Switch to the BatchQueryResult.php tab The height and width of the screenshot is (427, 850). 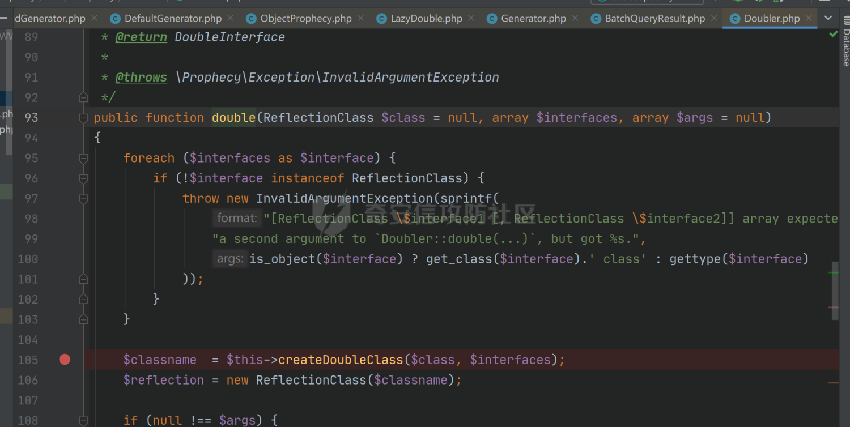(x=654, y=19)
